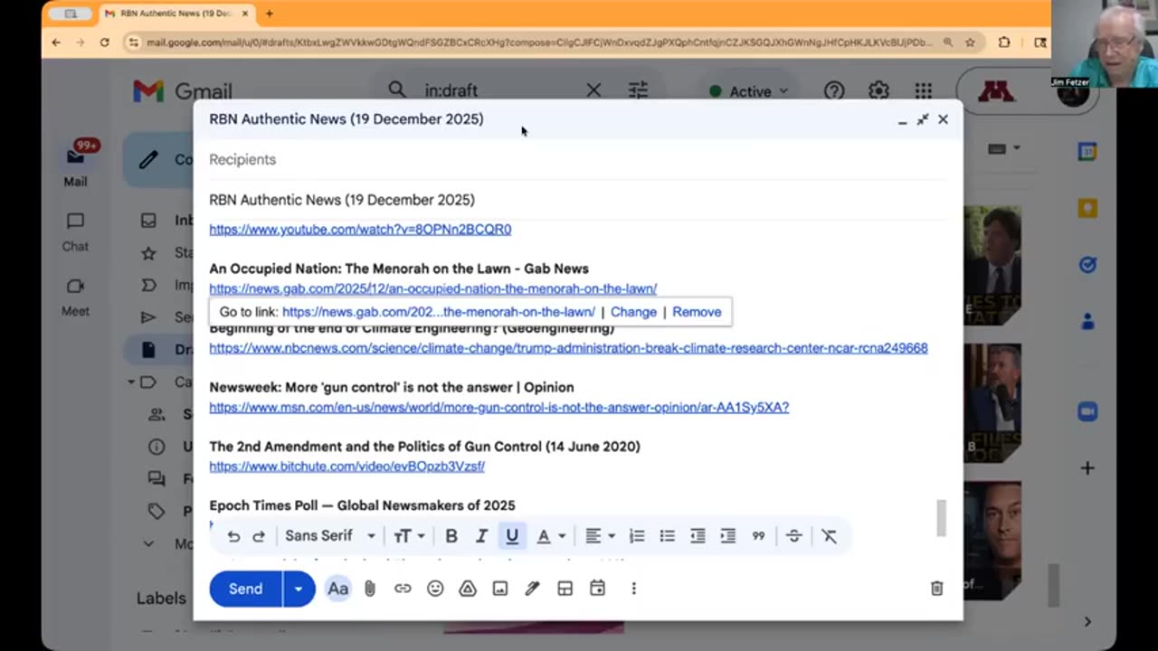Viewport: 1158px width, 651px height.
Task: Attach files with the paperclip icon
Action: click(370, 589)
